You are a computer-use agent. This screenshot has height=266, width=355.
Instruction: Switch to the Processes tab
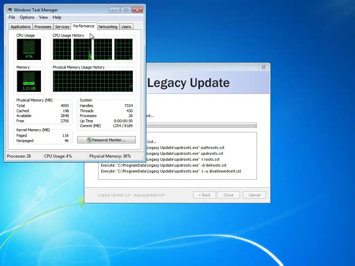pos(43,27)
